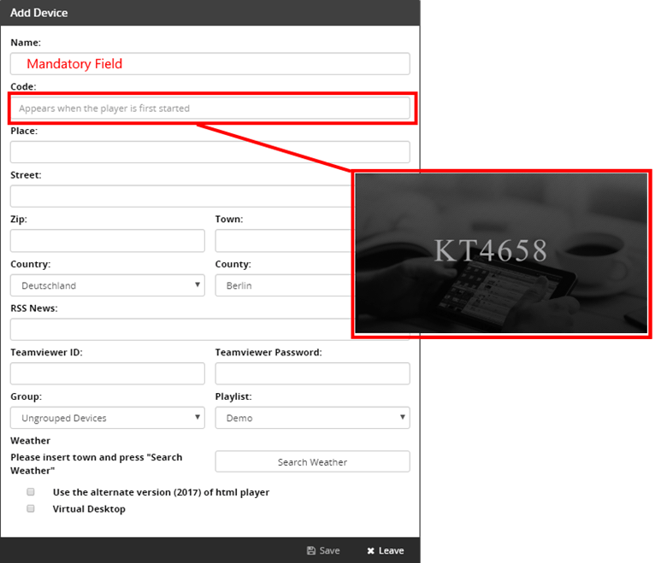Viewport: 667px width, 563px height.
Task: Open the County dropdown showing Berlin
Action: click(283, 285)
